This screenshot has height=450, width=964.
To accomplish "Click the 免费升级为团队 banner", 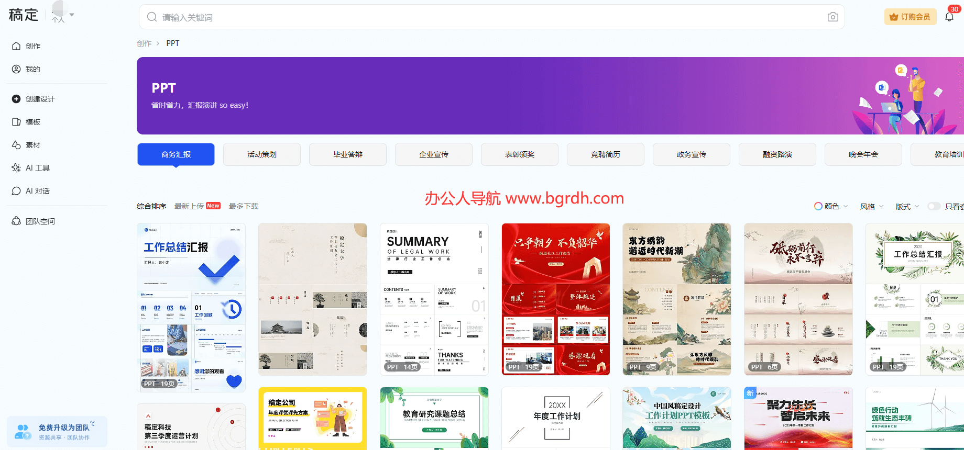I will [57, 432].
